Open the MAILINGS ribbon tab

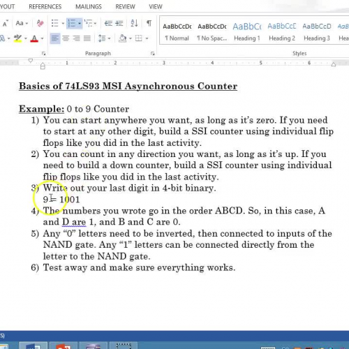coord(89,7)
